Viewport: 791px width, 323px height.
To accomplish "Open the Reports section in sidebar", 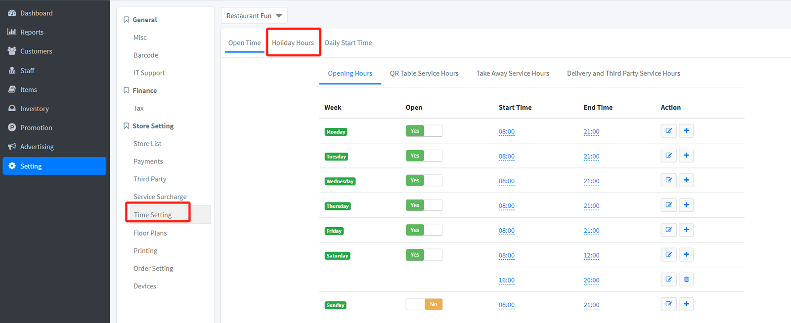I will pyautogui.click(x=32, y=32).
